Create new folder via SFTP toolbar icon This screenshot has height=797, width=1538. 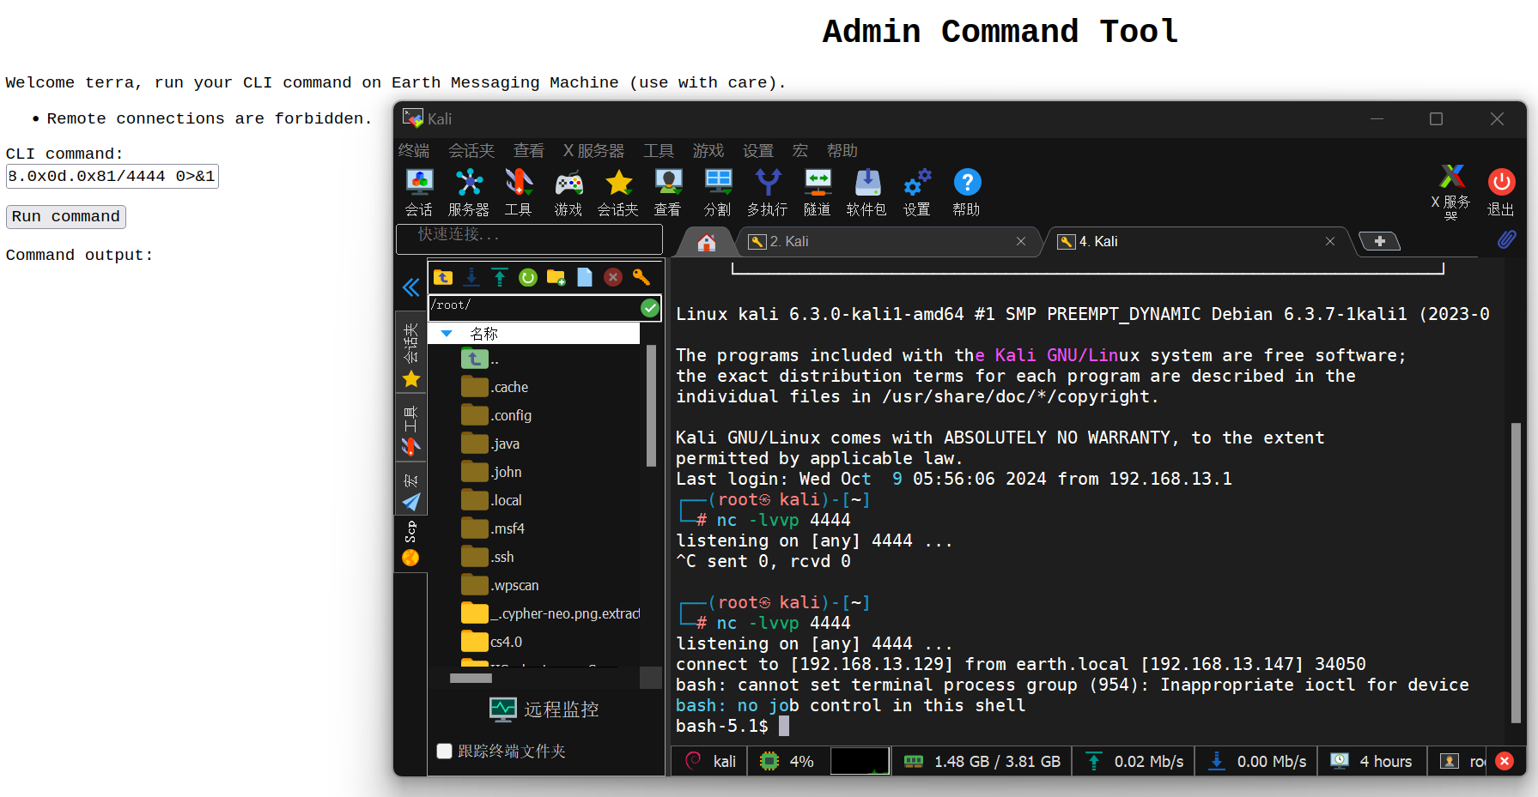[x=556, y=277]
